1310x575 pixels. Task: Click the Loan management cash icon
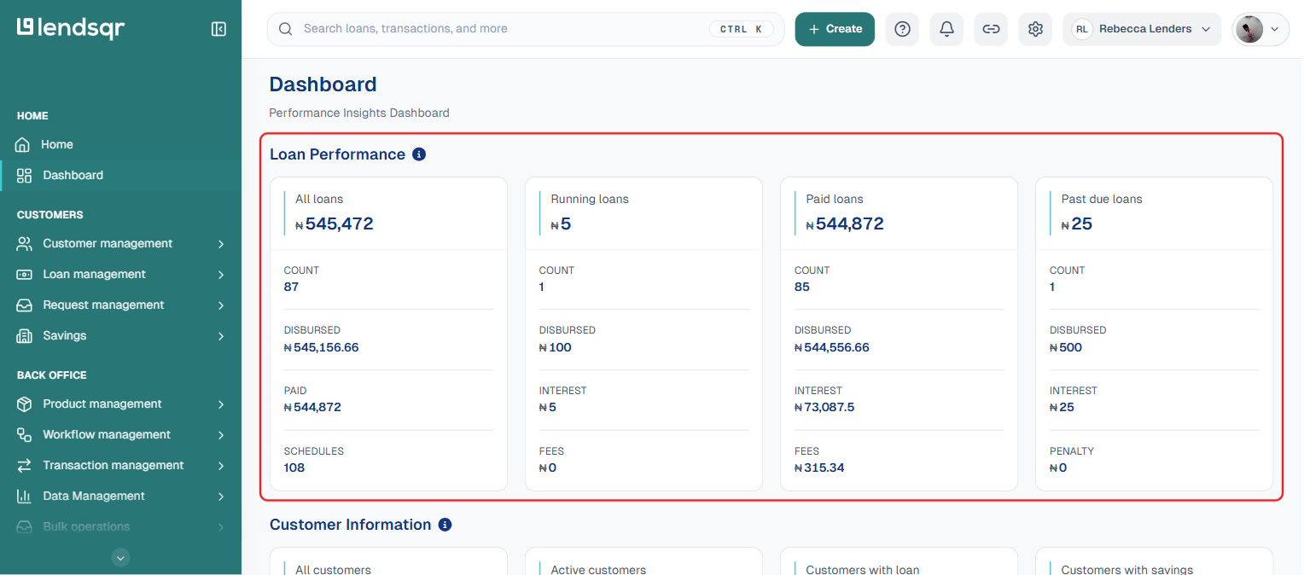[x=24, y=274]
